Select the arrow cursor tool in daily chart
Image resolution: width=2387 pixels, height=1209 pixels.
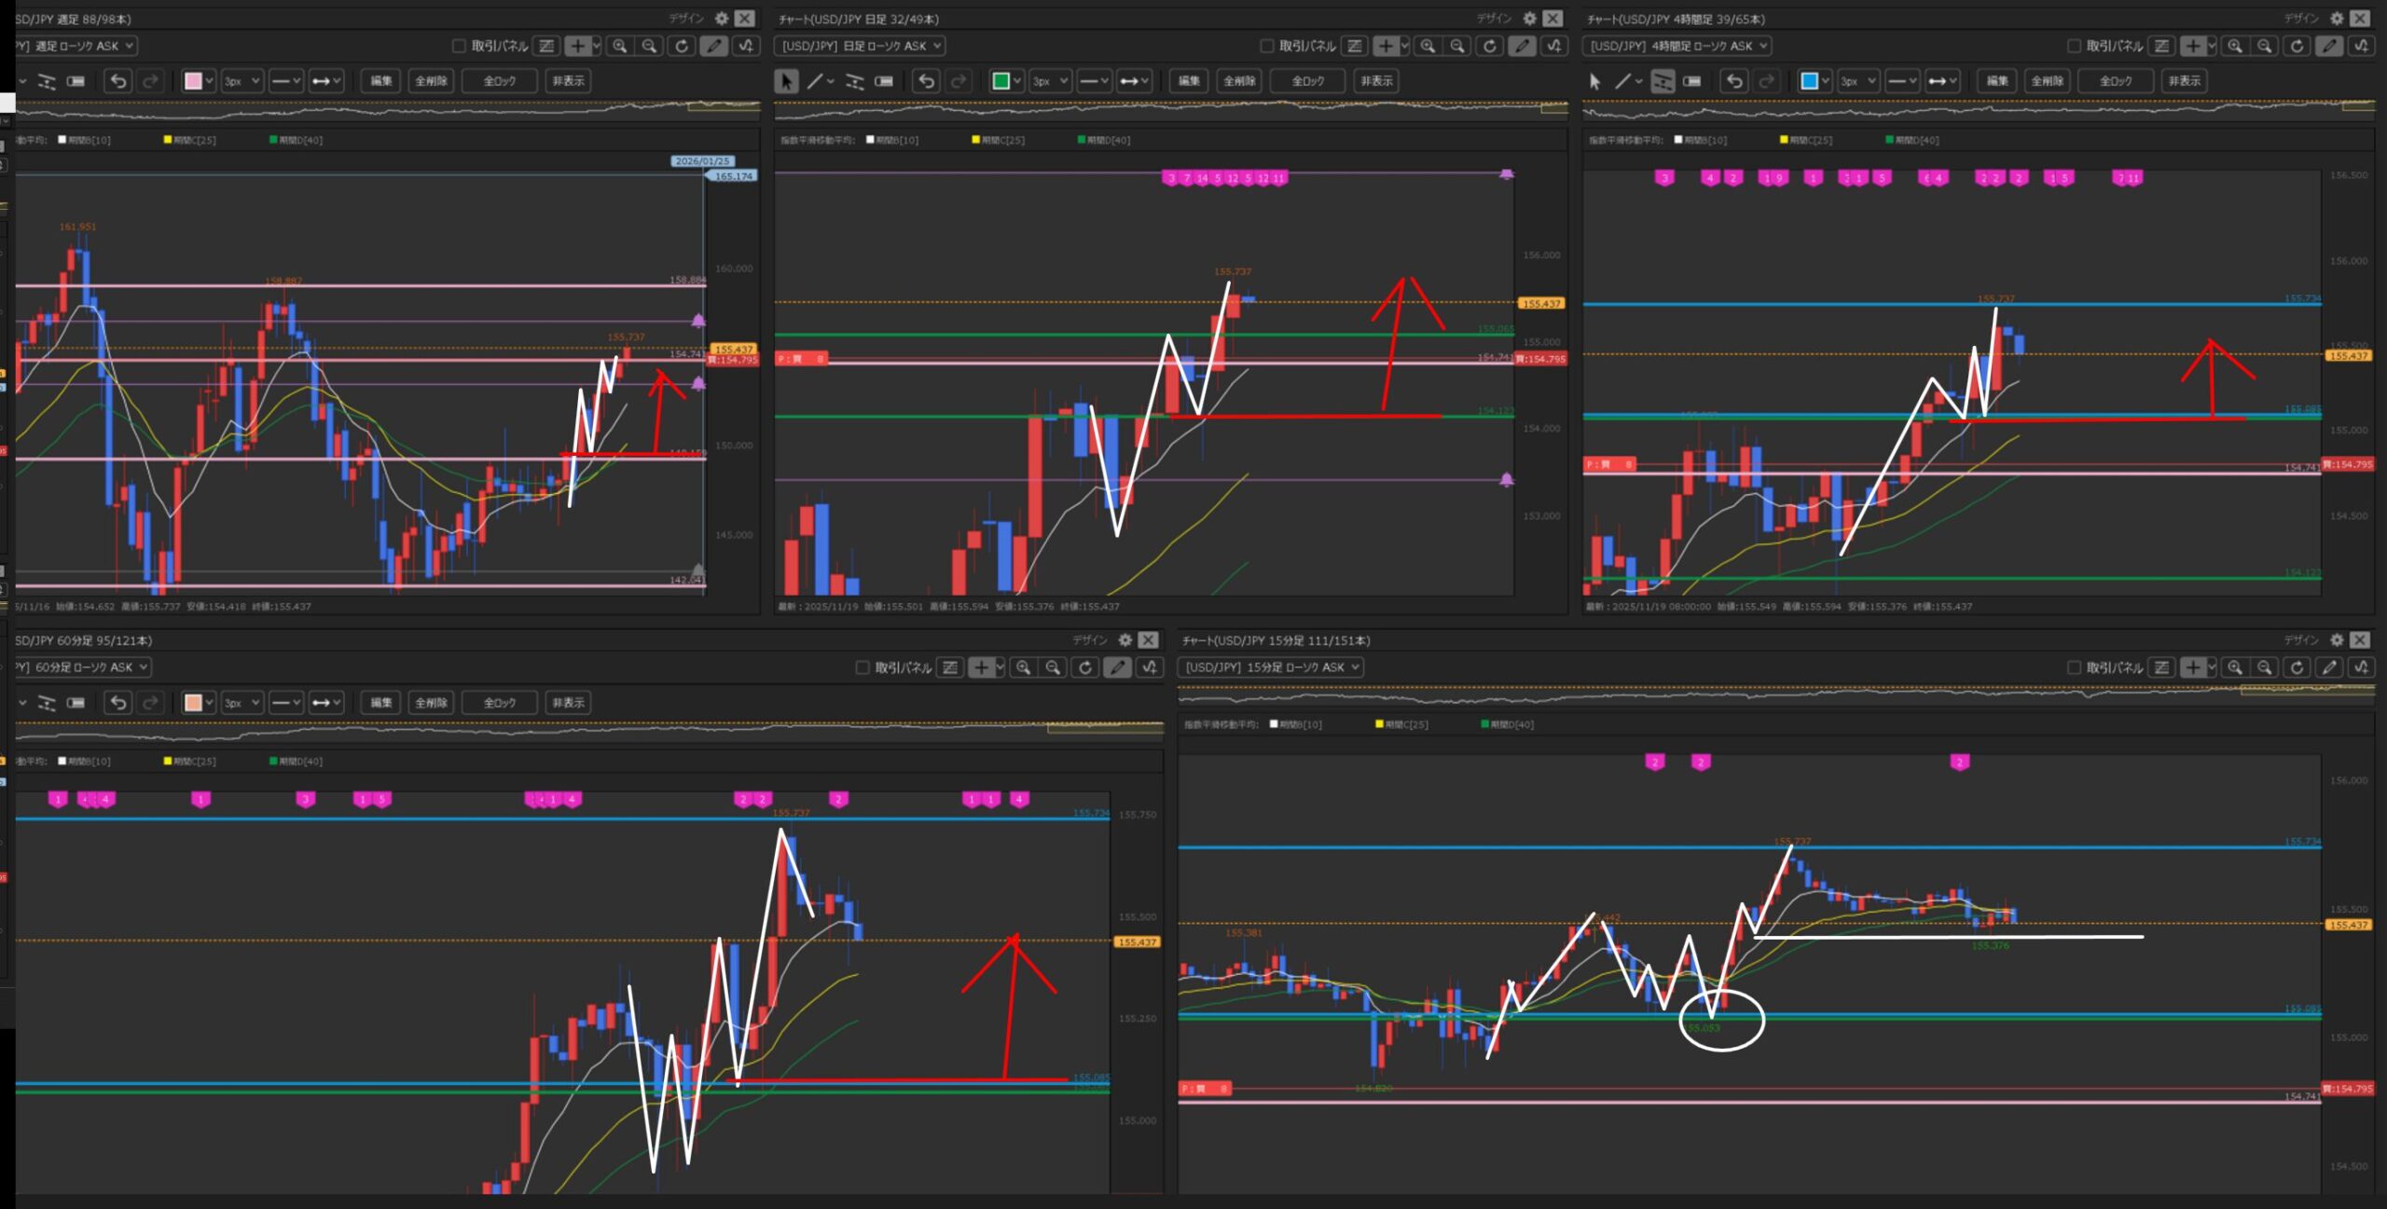click(786, 81)
